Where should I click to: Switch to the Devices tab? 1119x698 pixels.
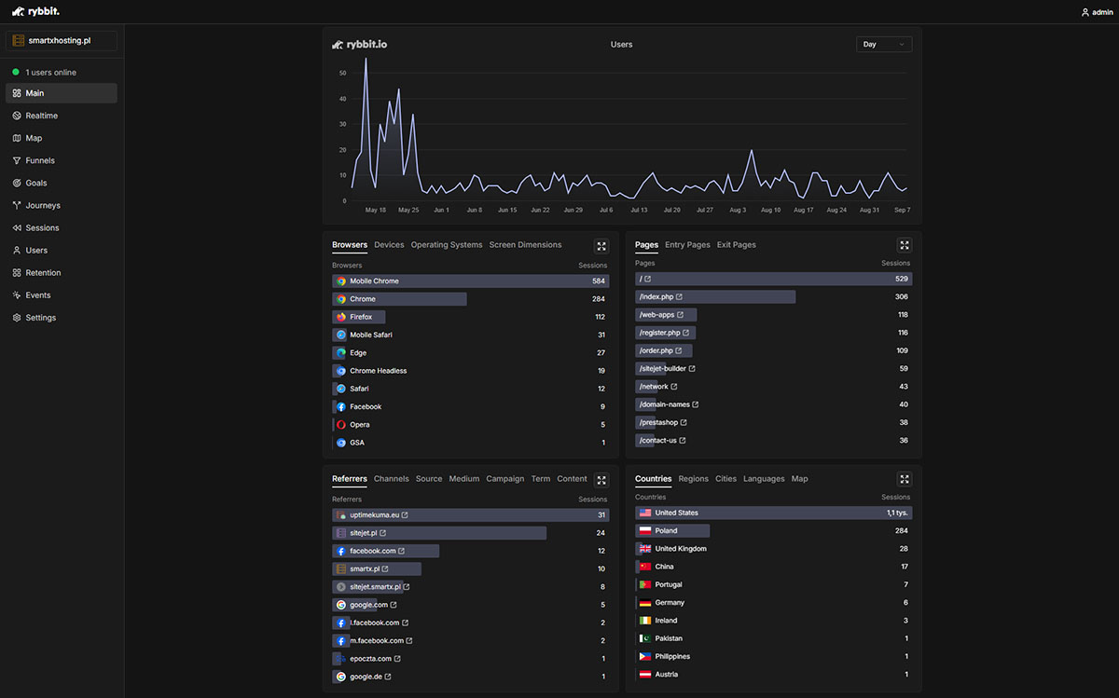tap(389, 245)
